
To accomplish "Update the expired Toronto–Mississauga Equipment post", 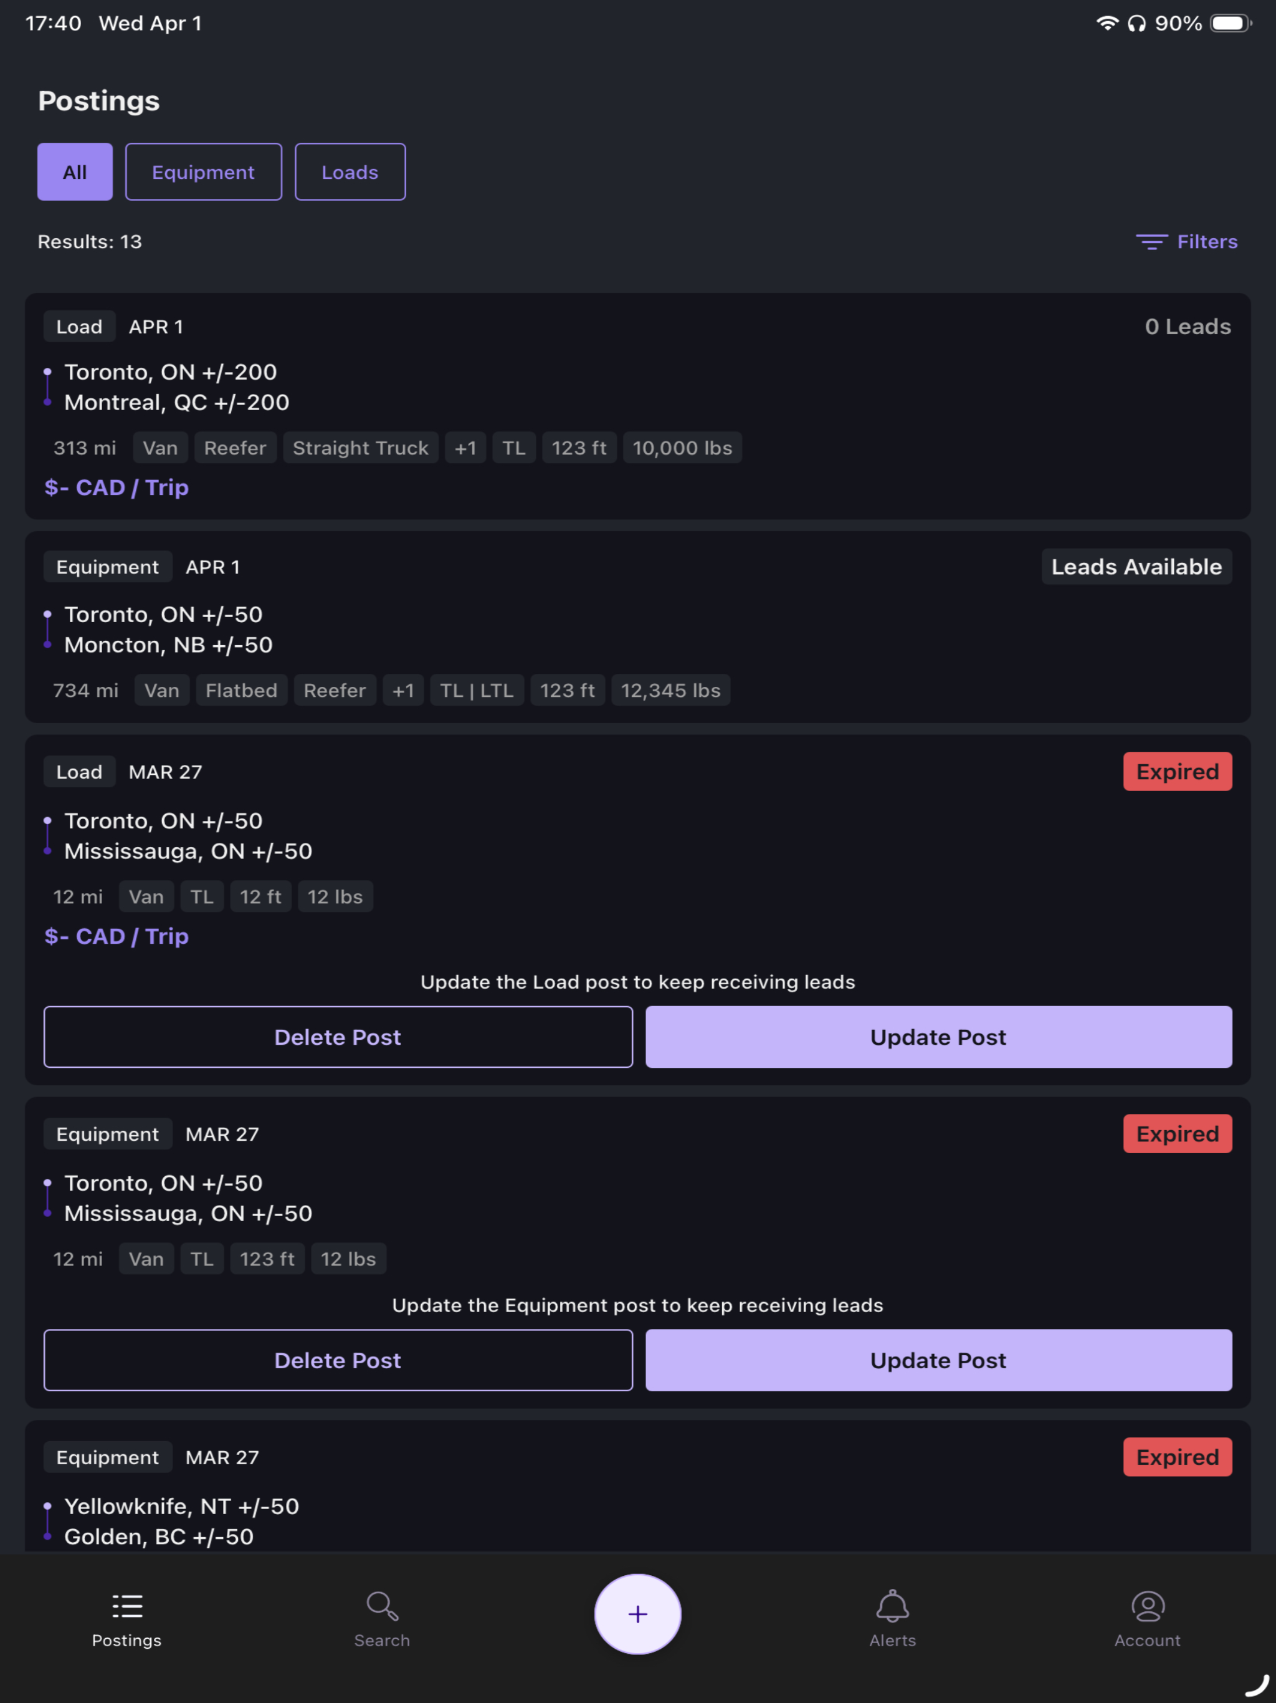I will point(938,1360).
